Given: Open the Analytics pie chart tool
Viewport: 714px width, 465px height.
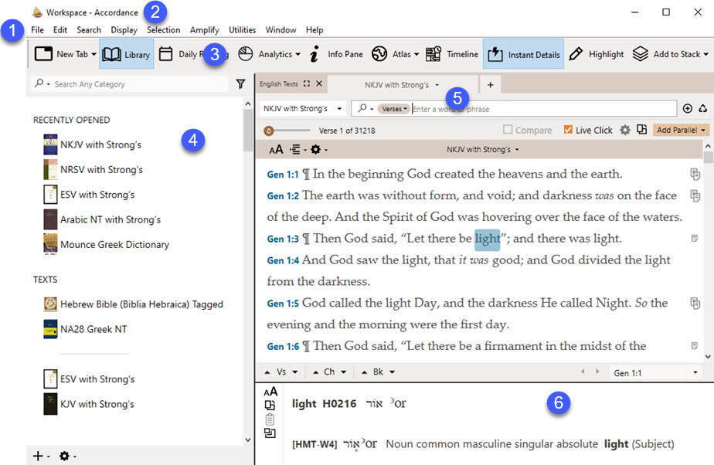Looking at the screenshot, I should pos(246,54).
